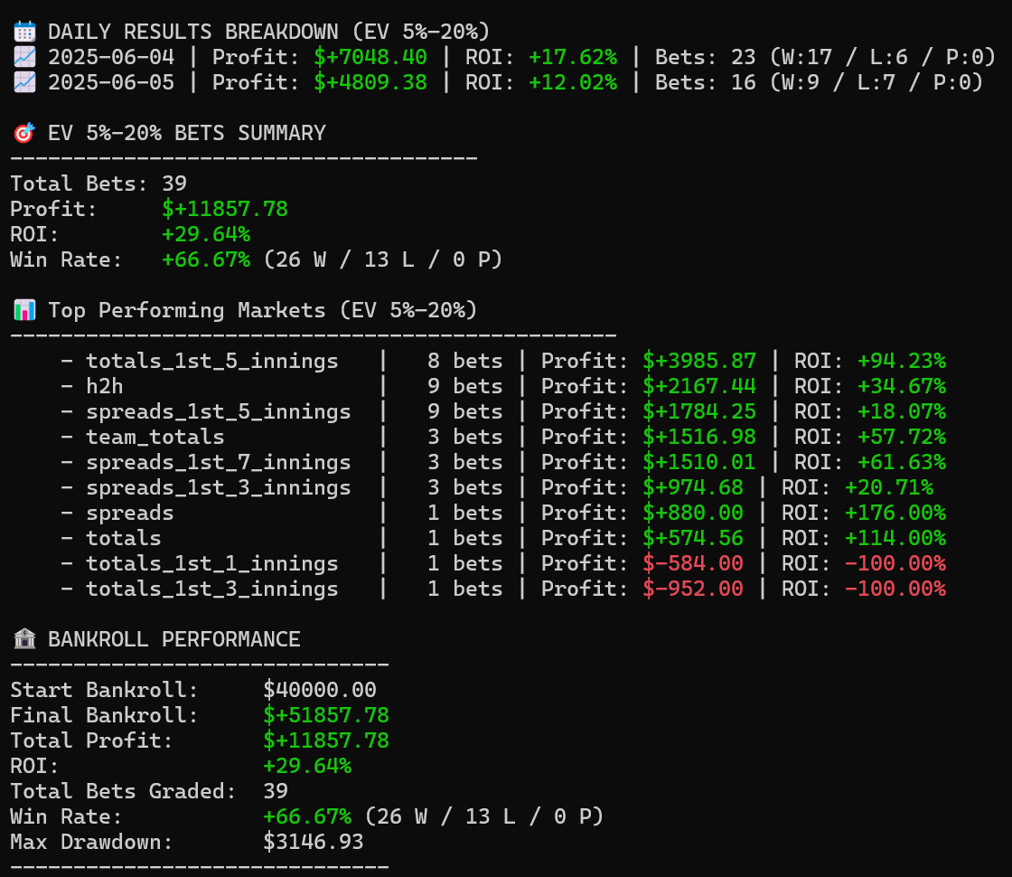The image size is (1012, 877).
Task: Click the summary profit $+11857.78 under Total Bets
Action: 225,209
